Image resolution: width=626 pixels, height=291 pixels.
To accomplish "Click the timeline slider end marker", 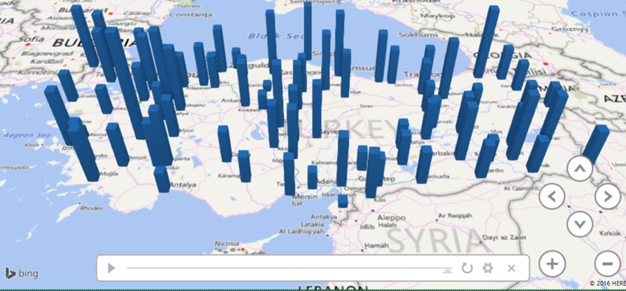I will 447,270.
